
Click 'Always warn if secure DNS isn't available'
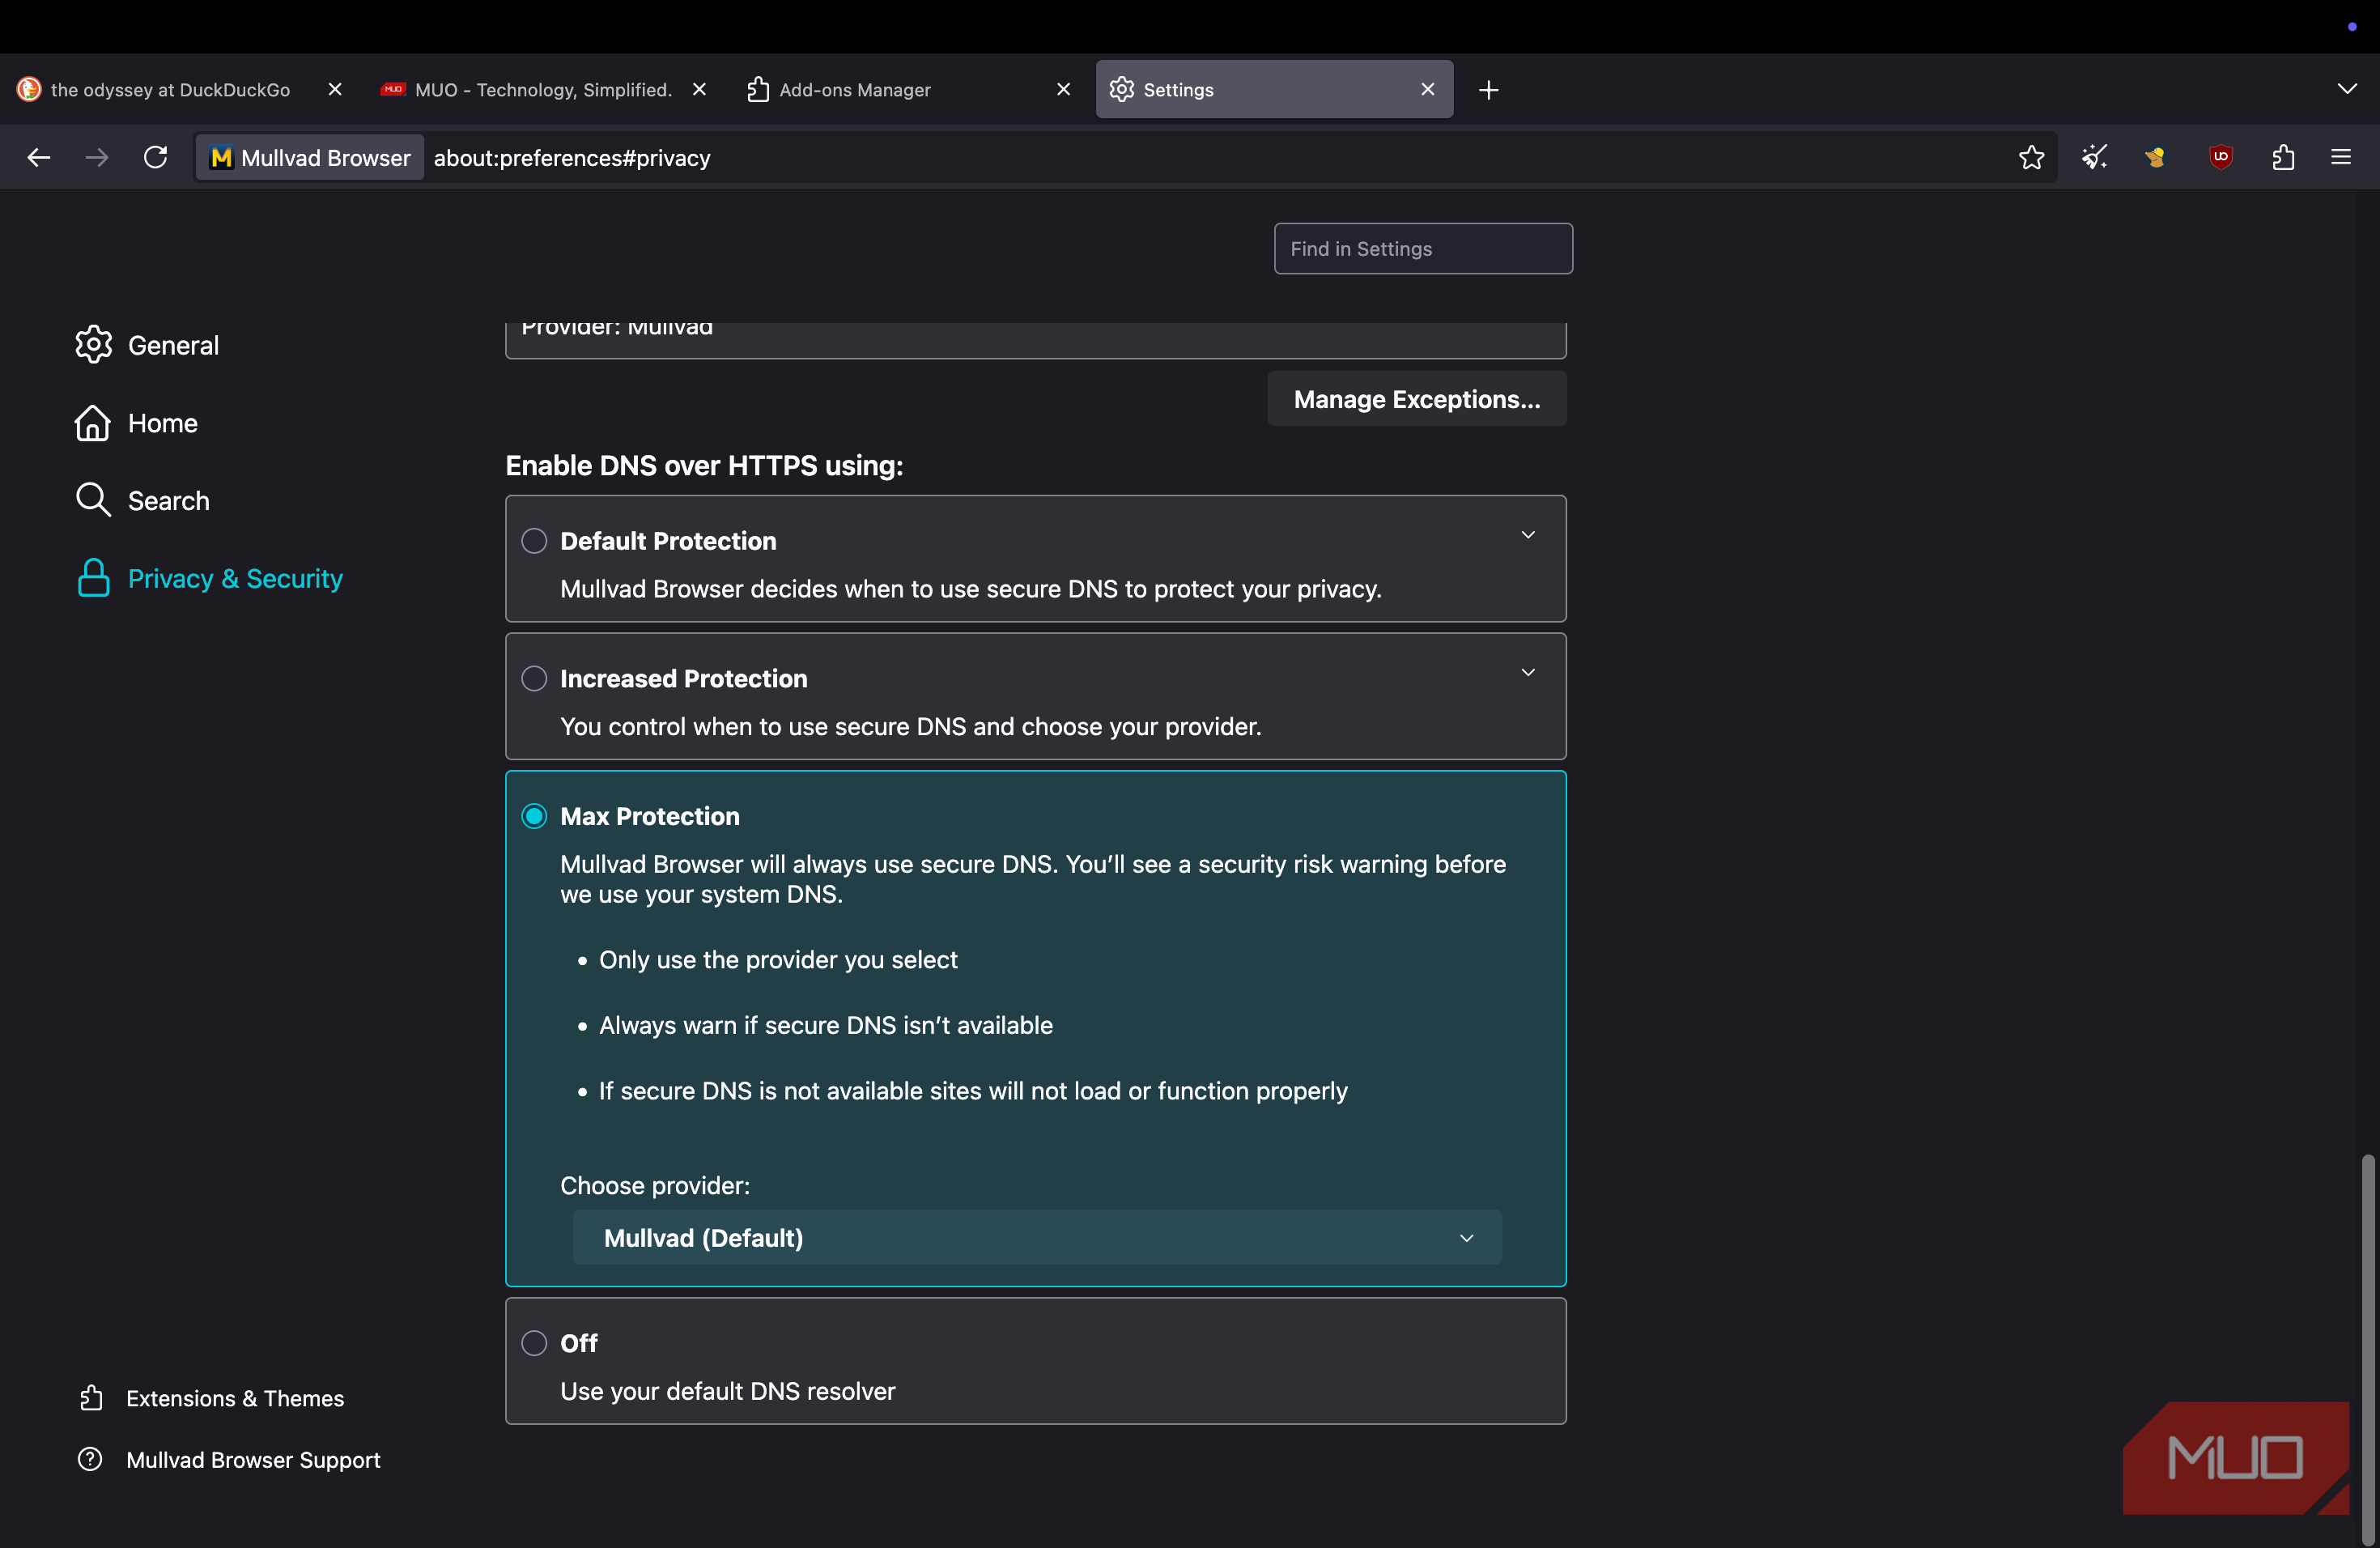click(x=825, y=1025)
